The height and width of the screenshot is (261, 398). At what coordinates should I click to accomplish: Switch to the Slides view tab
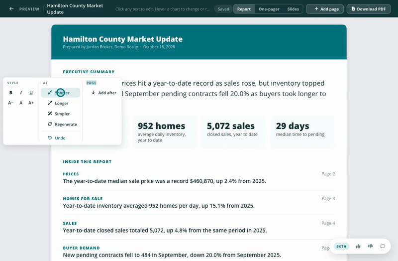293,9
